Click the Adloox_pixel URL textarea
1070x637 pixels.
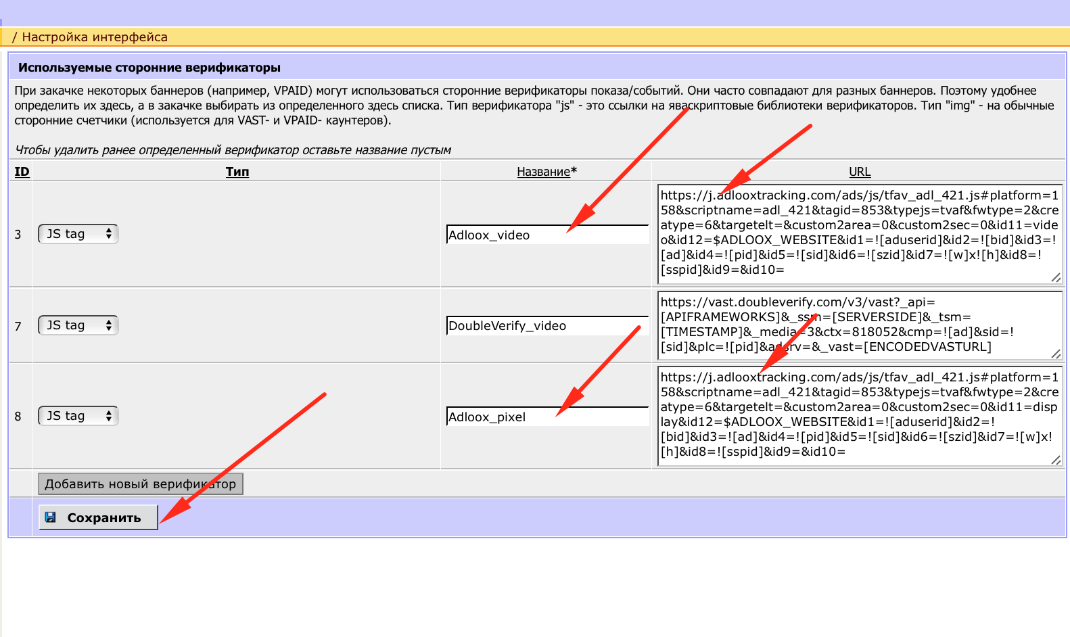click(860, 416)
